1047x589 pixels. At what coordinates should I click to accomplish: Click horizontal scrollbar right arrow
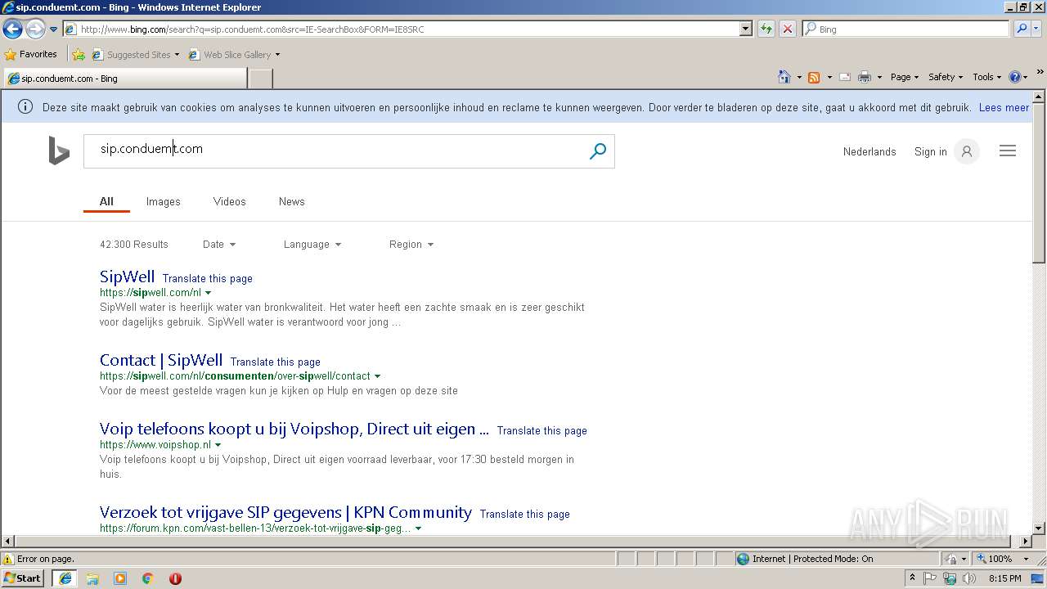(x=1026, y=541)
